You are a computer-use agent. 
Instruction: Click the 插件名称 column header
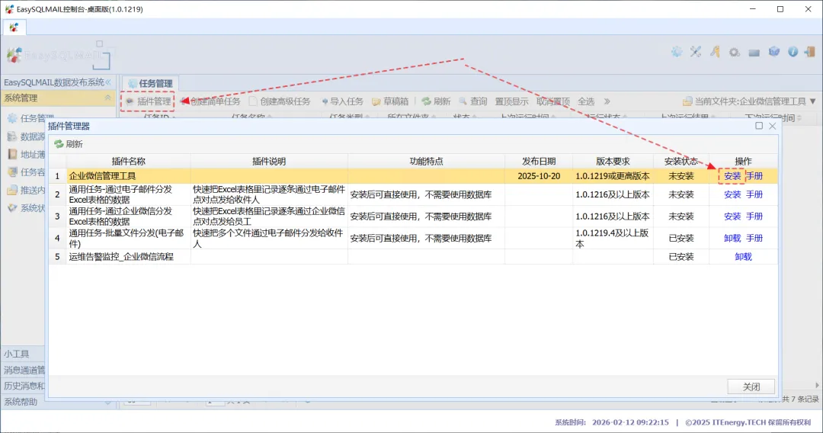[x=129, y=161]
